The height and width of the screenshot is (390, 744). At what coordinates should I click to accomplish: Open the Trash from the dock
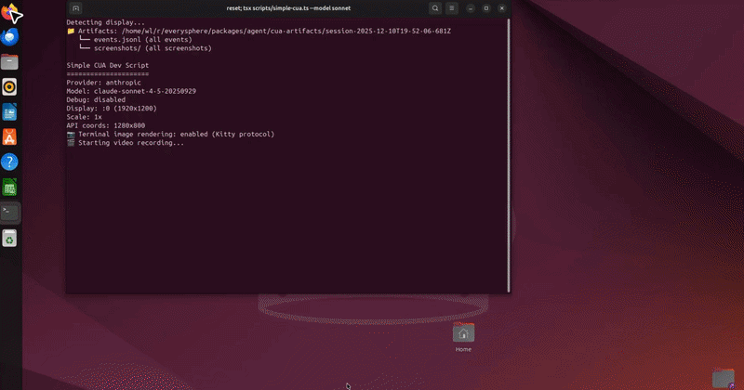pyautogui.click(x=9, y=238)
